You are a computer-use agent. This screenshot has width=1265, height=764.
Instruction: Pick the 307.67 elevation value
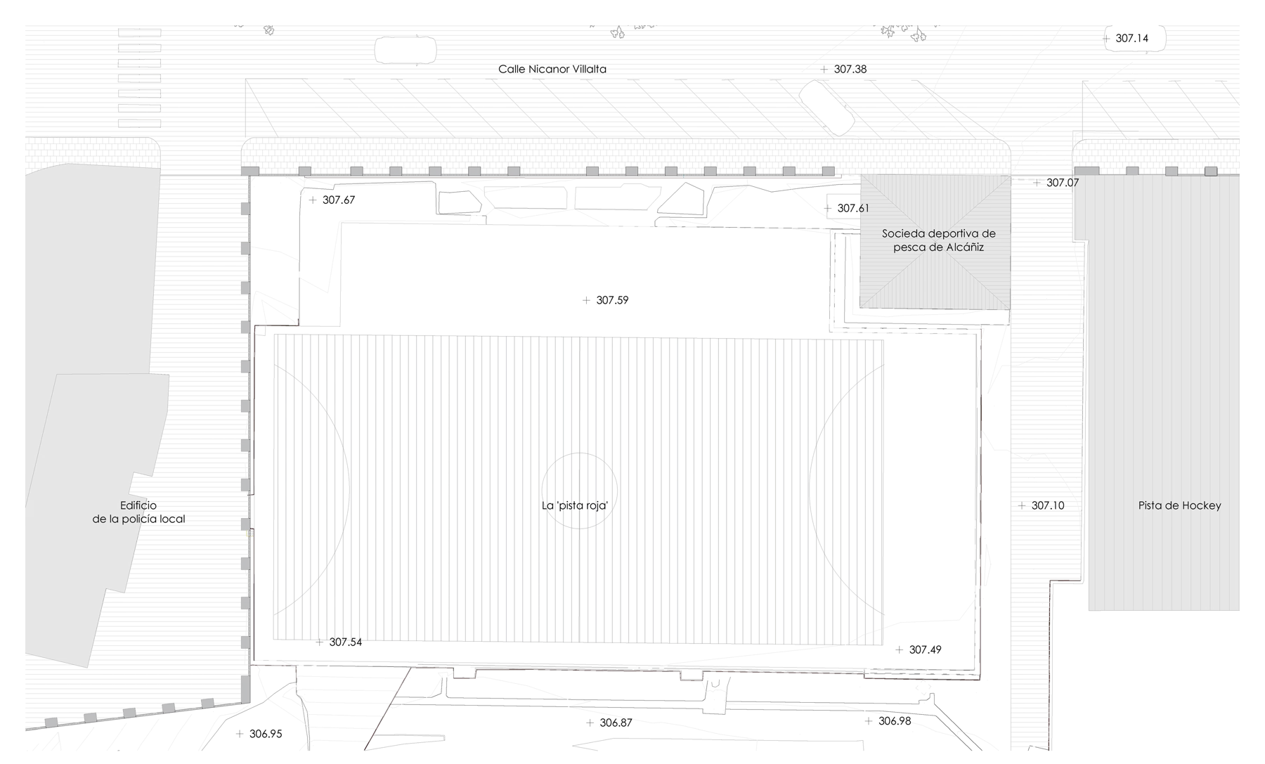[x=339, y=200]
